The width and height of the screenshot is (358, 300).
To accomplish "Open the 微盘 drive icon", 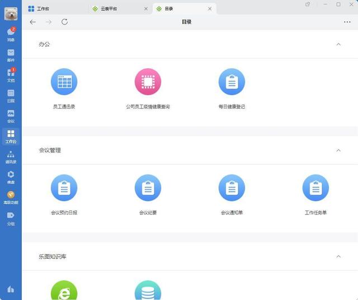I will 11,177.
